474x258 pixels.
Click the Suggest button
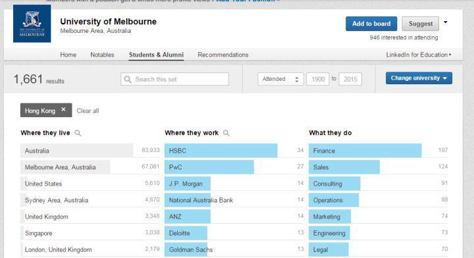(421, 24)
